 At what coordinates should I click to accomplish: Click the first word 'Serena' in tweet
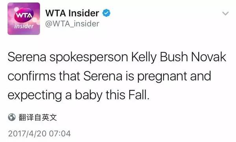[x=27, y=57]
